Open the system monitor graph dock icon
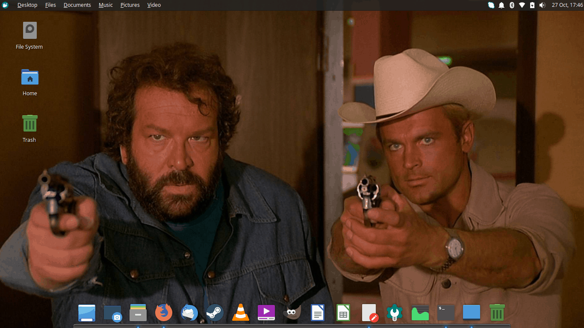The width and height of the screenshot is (584, 328). click(420, 313)
